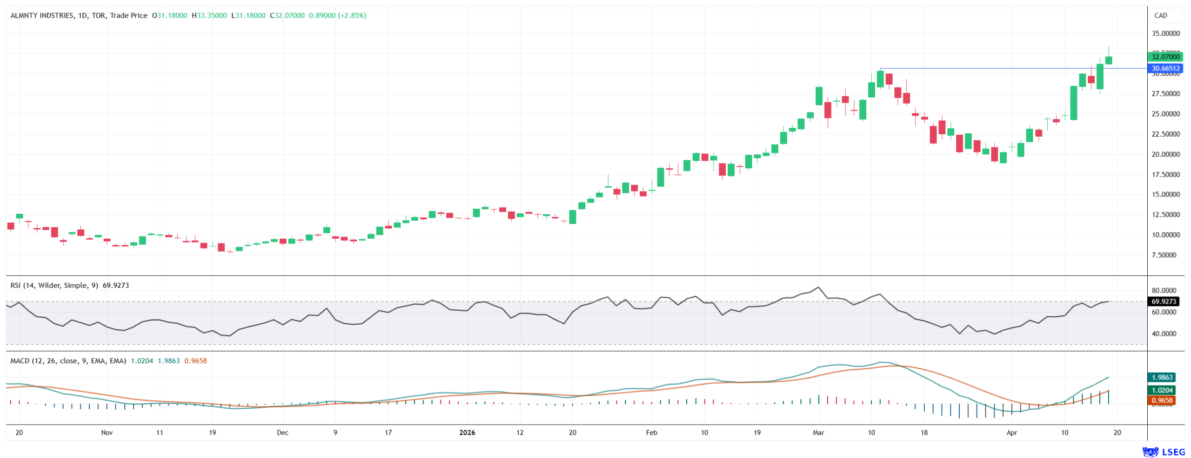The width and height of the screenshot is (1191, 458).
Task: Click the ALMNTY INDSTRIES symbol title
Action: [42, 15]
